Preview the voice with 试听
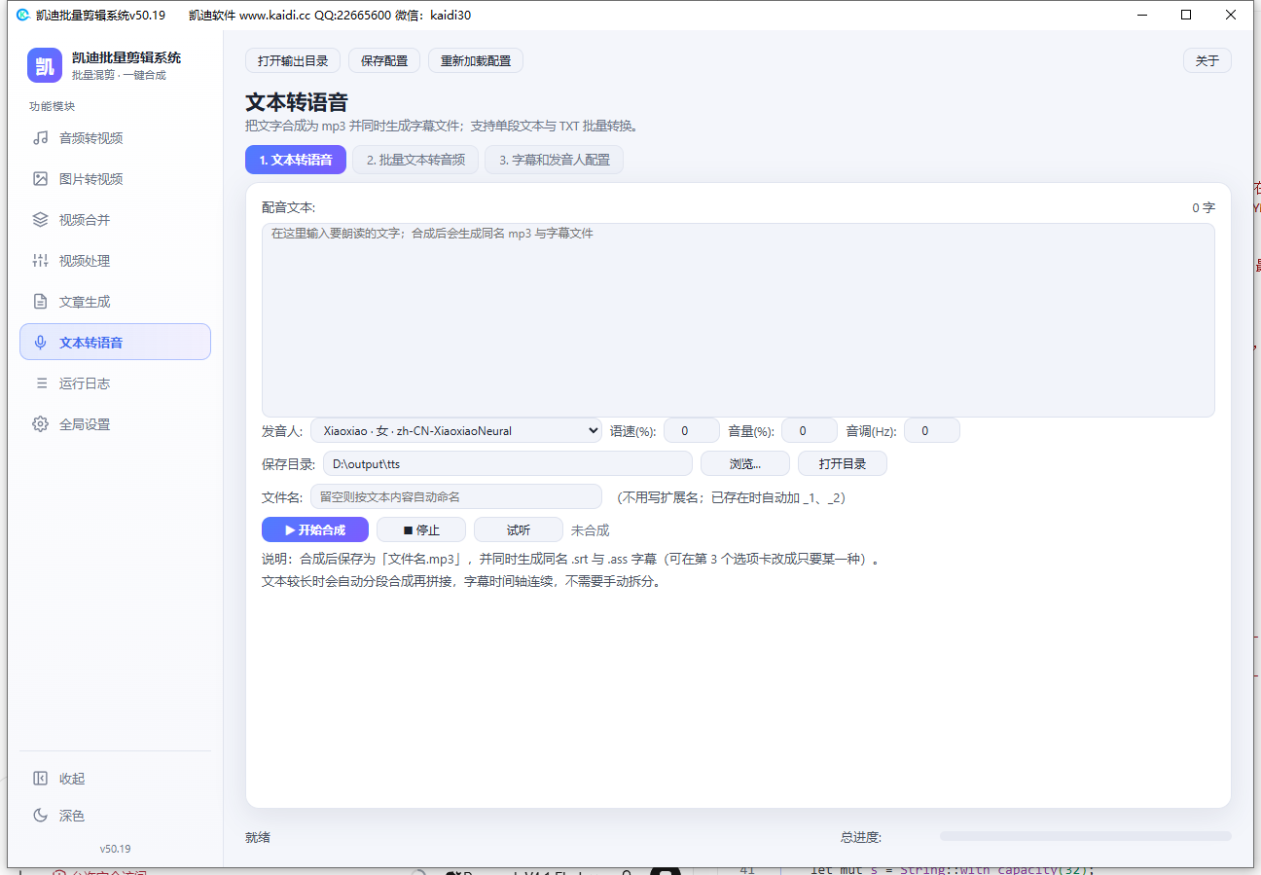Viewport: 1261px width, 875px height. (519, 529)
